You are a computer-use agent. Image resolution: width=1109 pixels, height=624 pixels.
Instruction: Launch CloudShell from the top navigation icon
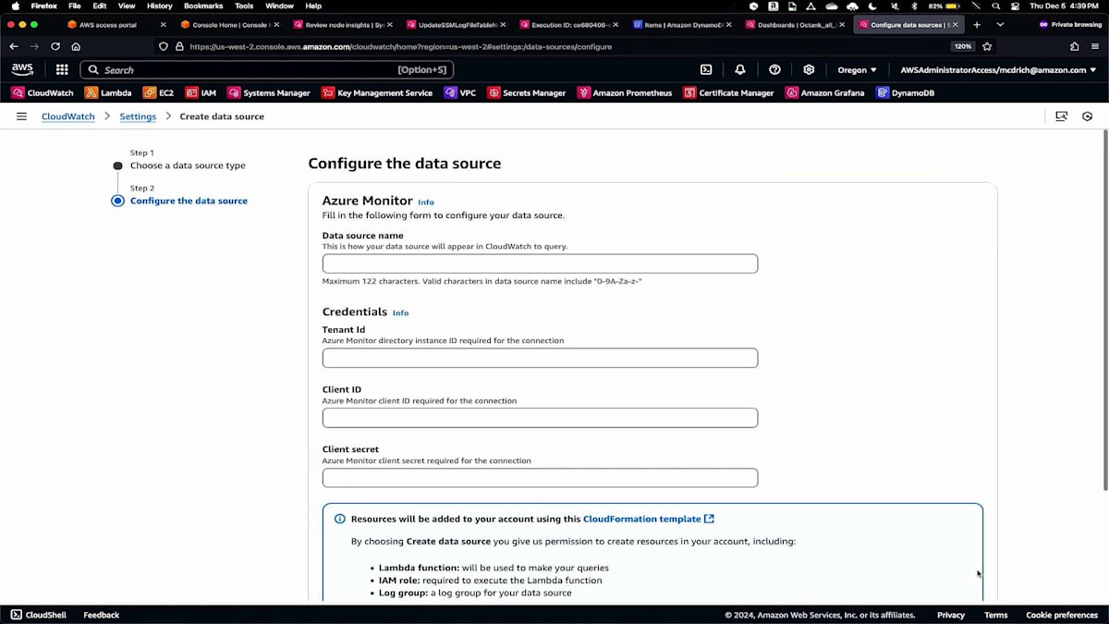click(x=706, y=69)
